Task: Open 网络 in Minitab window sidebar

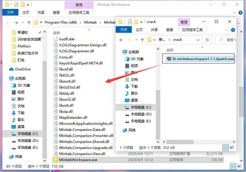Action: click(16, 156)
